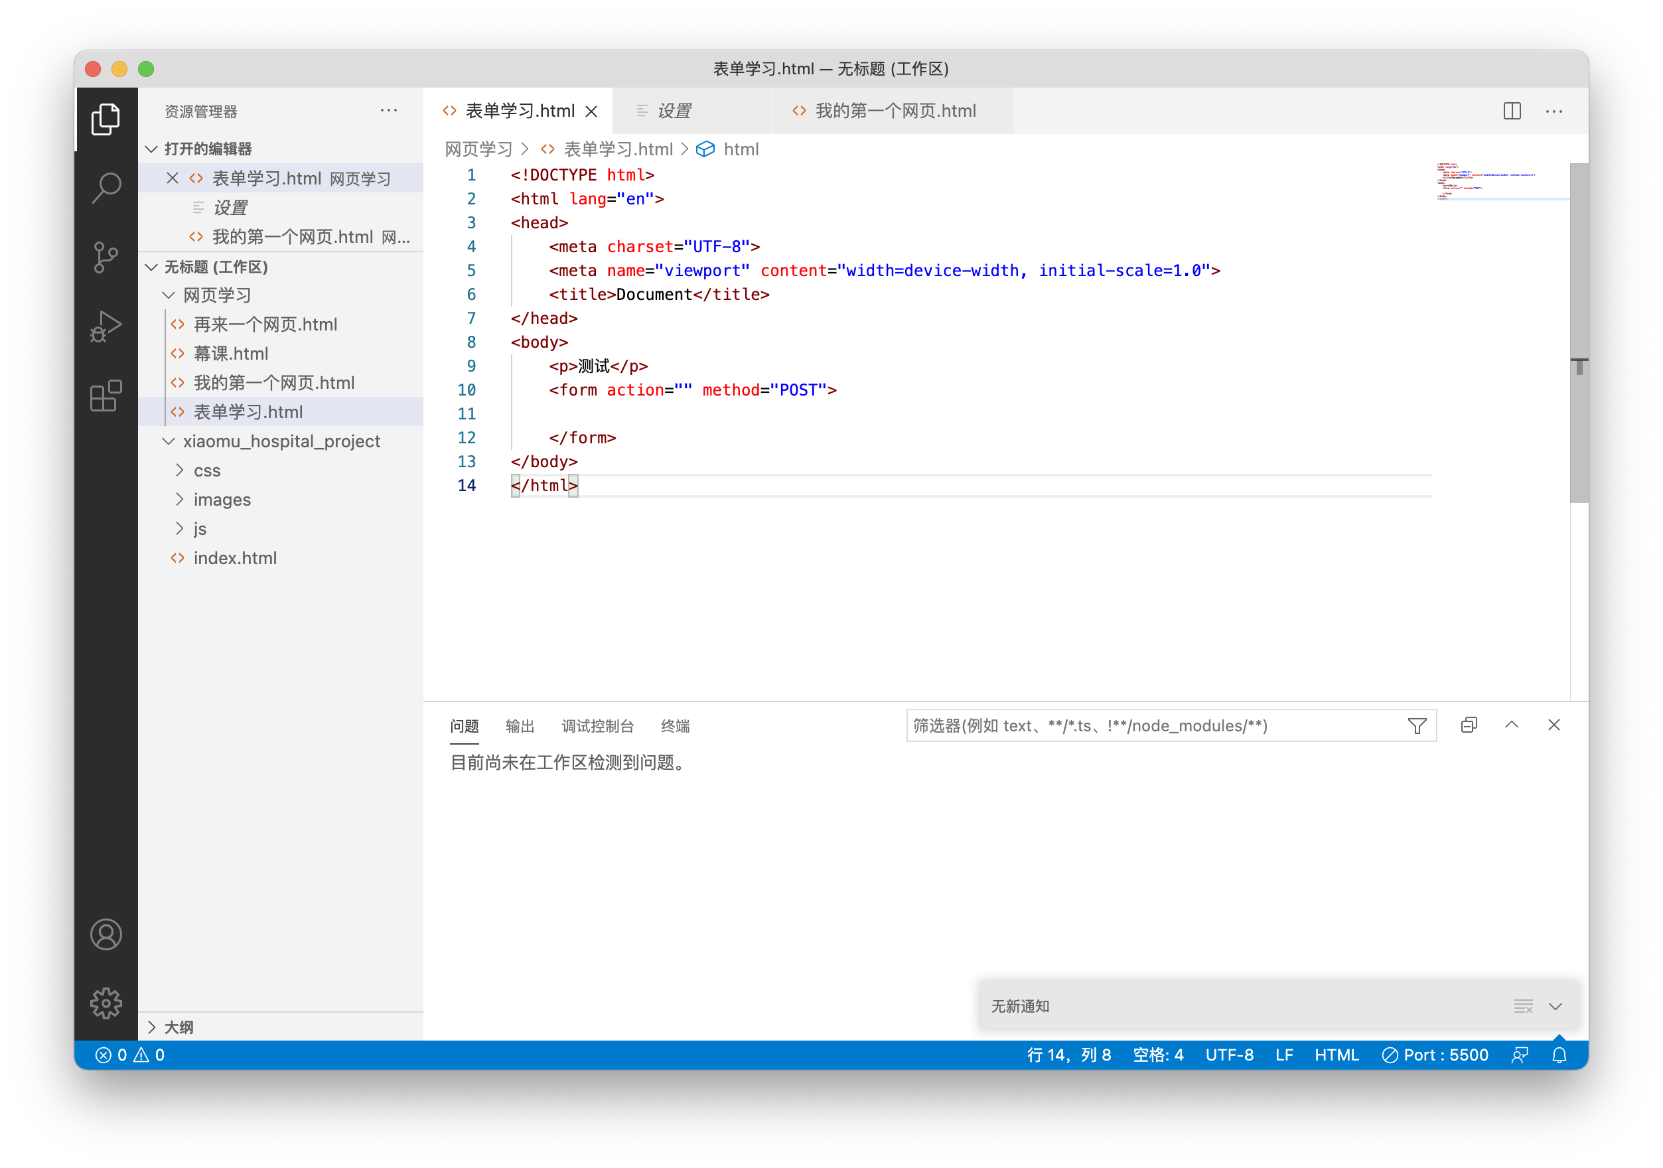Open 再来一个网页.html in the file tree
Viewport: 1663px width, 1168px height.
point(280,325)
